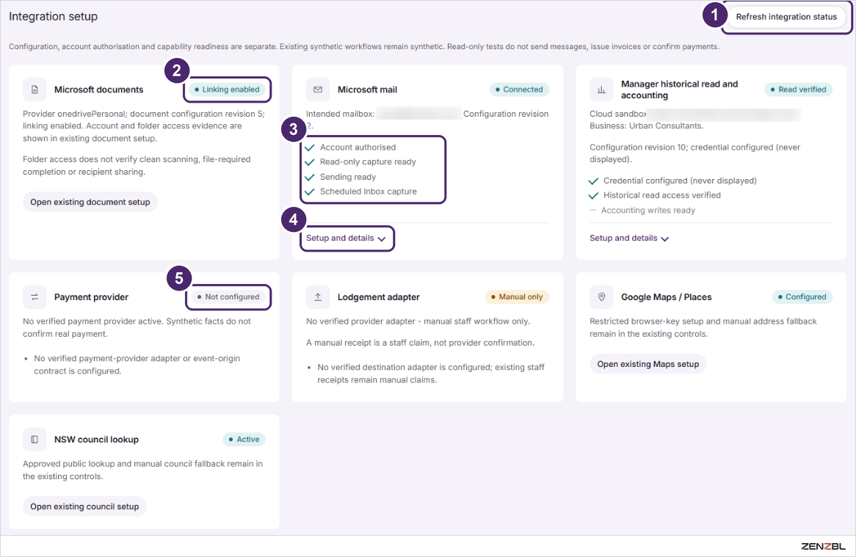Click the Historical read access verified checkmark
856x557 pixels.
593,195
